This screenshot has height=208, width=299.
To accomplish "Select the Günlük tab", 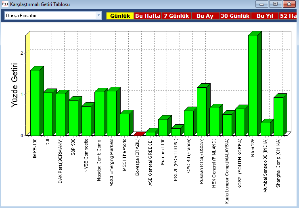I will 120,16.
